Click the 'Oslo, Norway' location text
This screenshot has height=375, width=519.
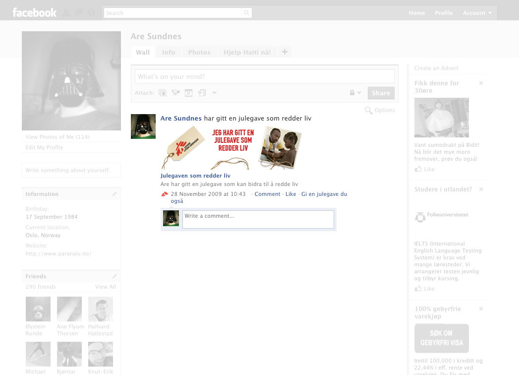[x=43, y=235]
